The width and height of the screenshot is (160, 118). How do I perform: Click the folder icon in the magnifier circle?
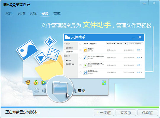pyautogui.click(x=60, y=87)
